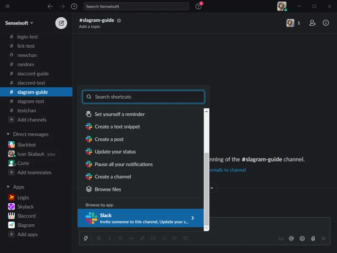
Task: Open the emoji picker icon
Action: pos(302,239)
